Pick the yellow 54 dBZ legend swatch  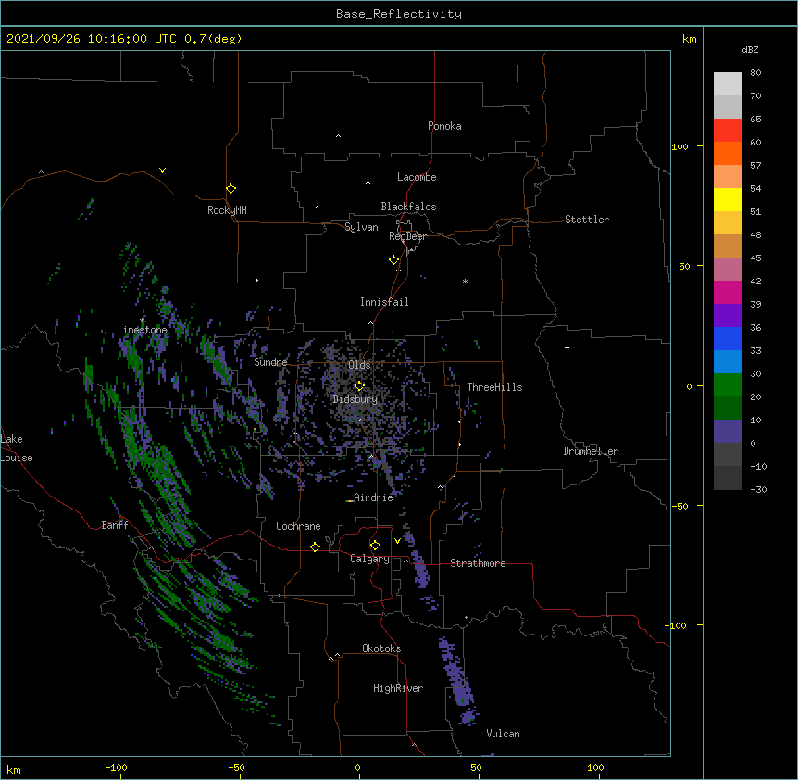pyautogui.click(x=728, y=199)
